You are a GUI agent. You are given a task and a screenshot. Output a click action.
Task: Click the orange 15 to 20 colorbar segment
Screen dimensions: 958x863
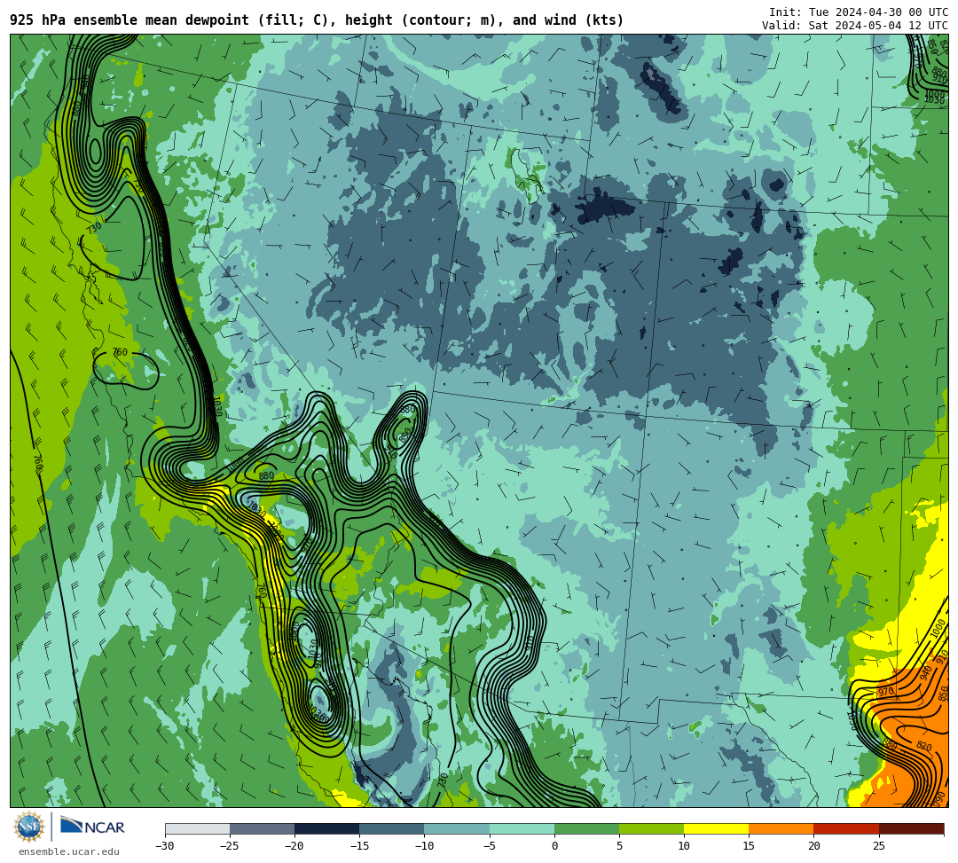(781, 828)
